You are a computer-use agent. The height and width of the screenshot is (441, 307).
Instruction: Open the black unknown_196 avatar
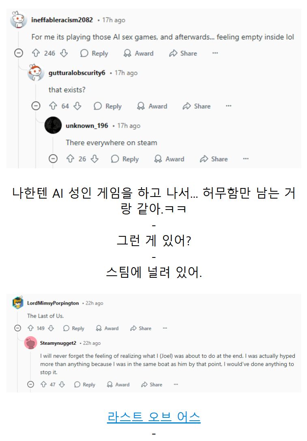pos(53,125)
